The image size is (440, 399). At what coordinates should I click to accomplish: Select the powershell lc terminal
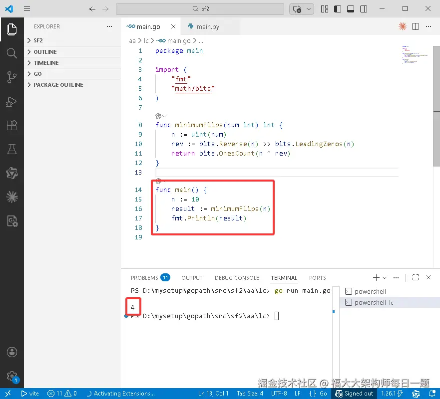390,302
